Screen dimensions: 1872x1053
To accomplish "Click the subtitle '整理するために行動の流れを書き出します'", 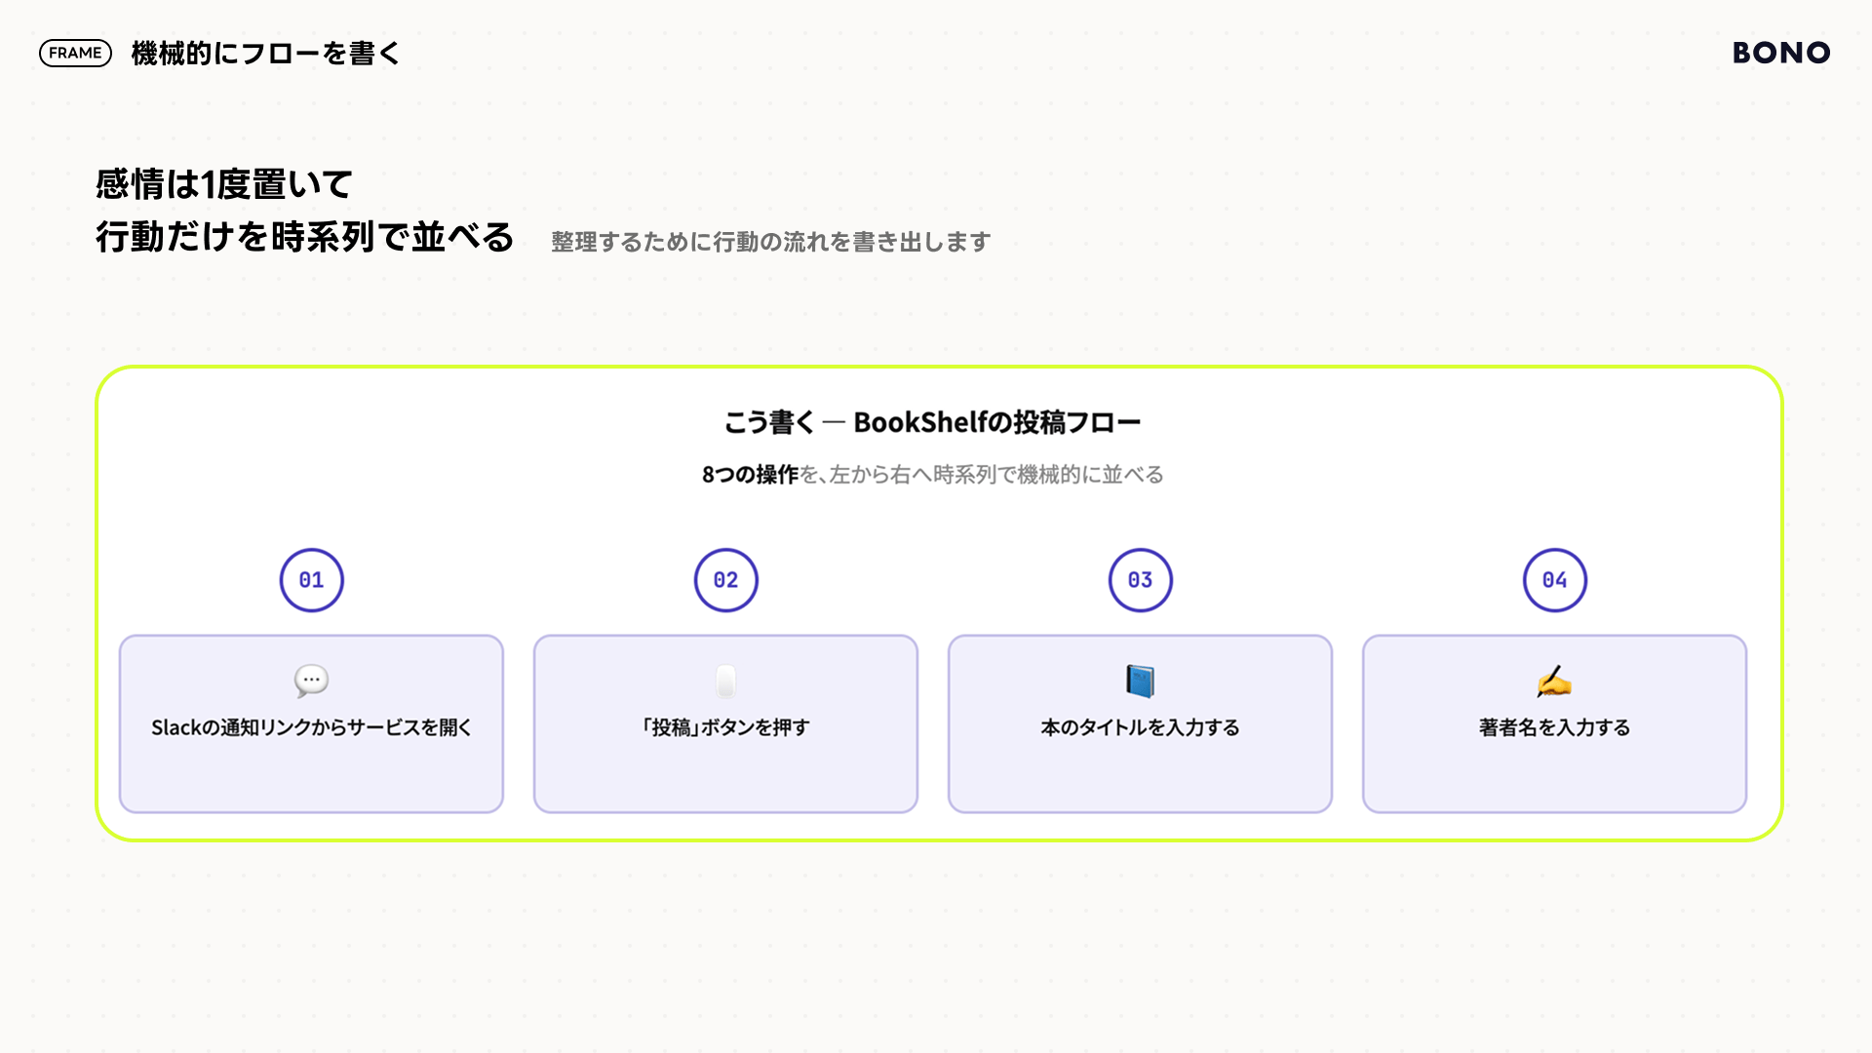I will click(770, 242).
